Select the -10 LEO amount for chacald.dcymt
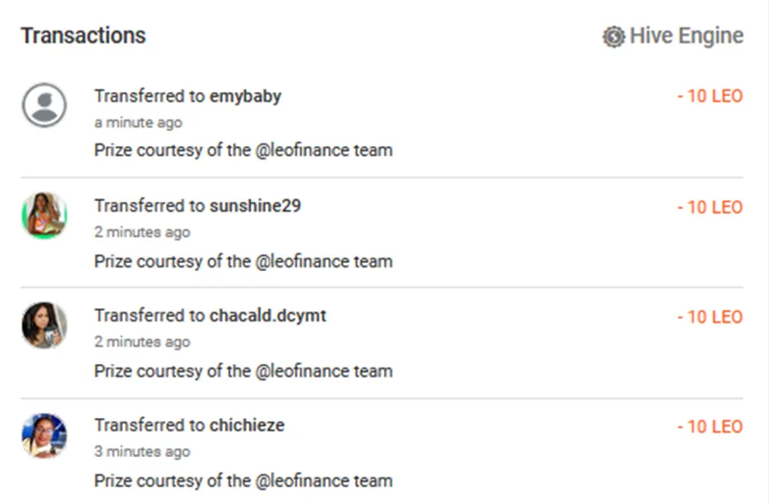 click(710, 317)
